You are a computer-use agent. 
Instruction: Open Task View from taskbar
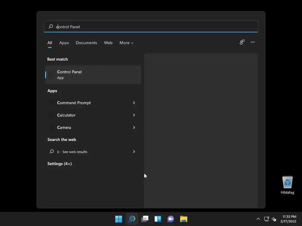coord(145,219)
